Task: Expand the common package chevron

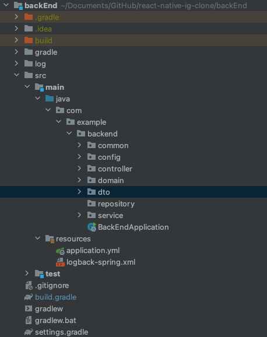Action: [79, 145]
